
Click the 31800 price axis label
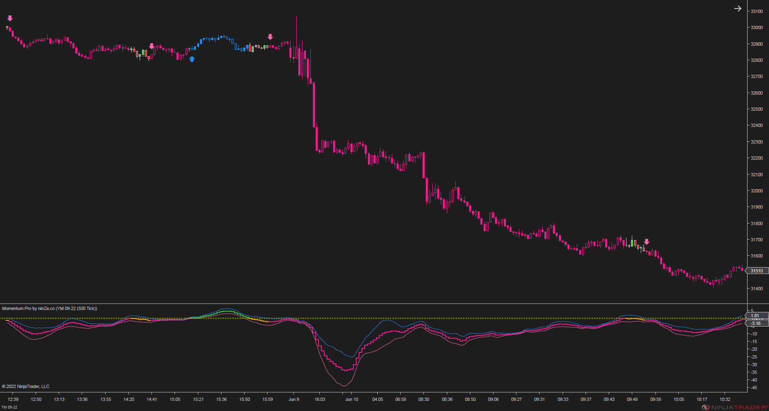pyautogui.click(x=756, y=223)
